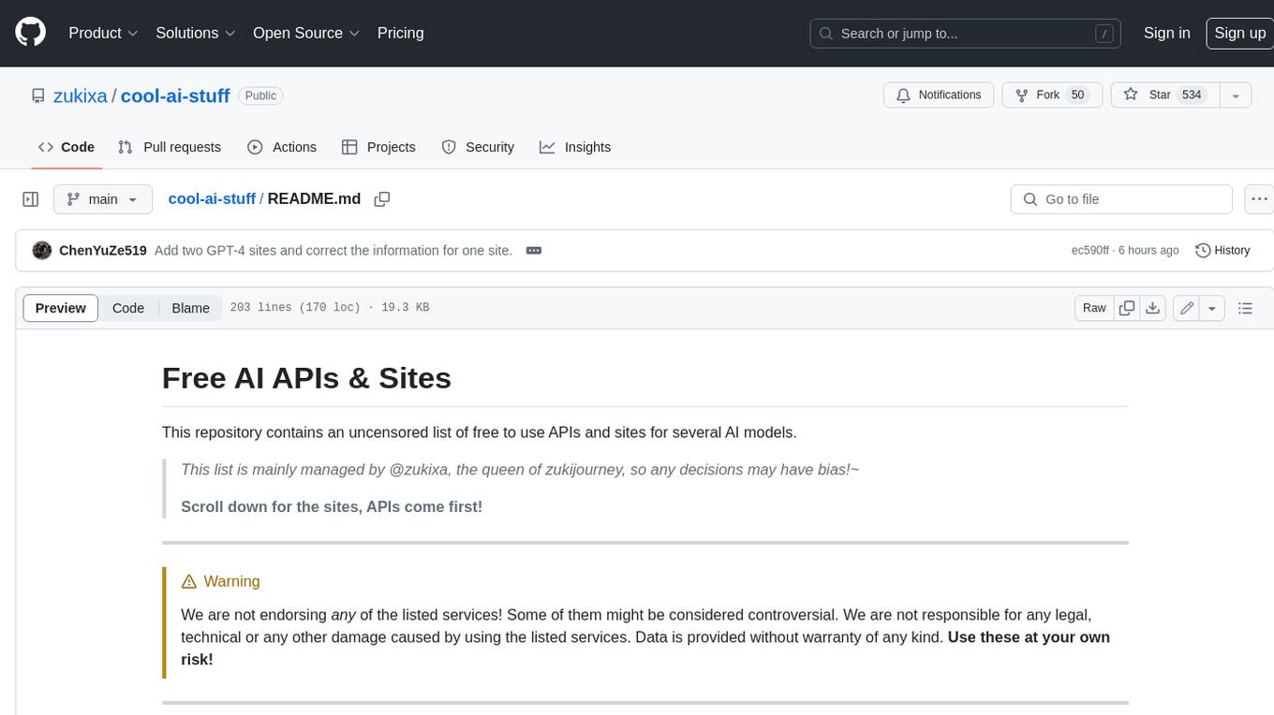This screenshot has height=715, width=1274.
Task: Select the Preview view
Action: coord(61,308)
